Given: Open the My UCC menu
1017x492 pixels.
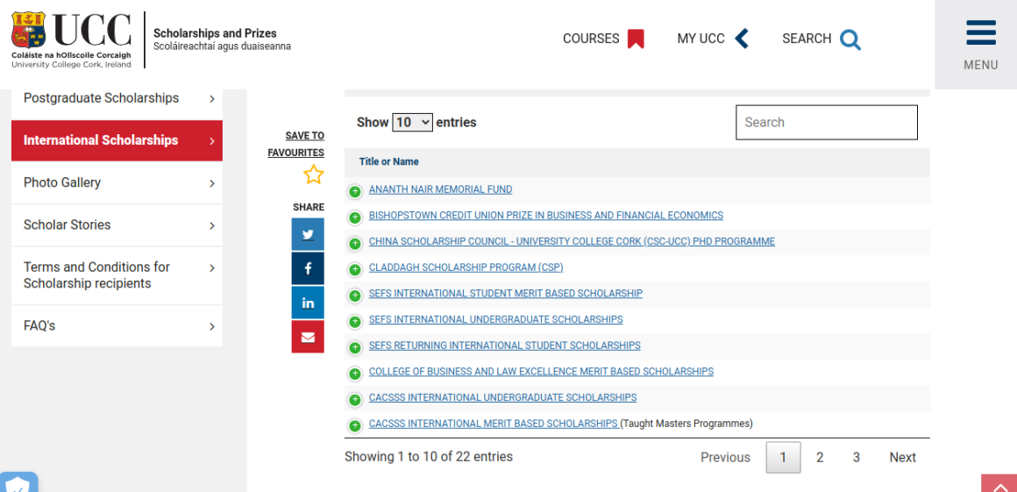Looking at the screenshot, I should [713, 39].
